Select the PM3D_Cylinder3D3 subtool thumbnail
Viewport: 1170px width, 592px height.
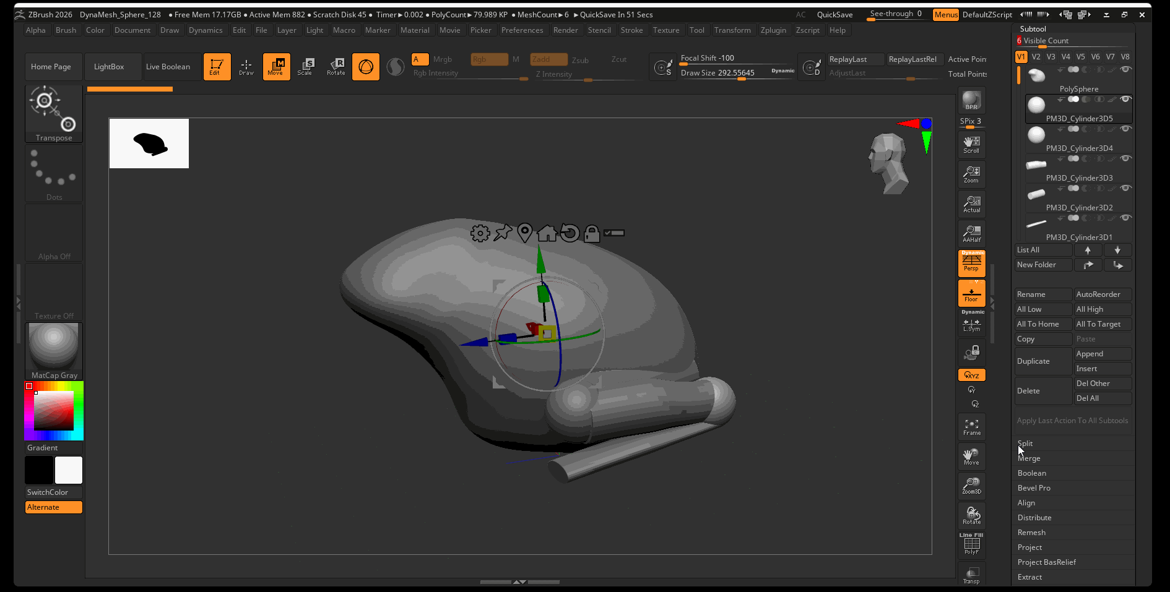point(1036,165)
